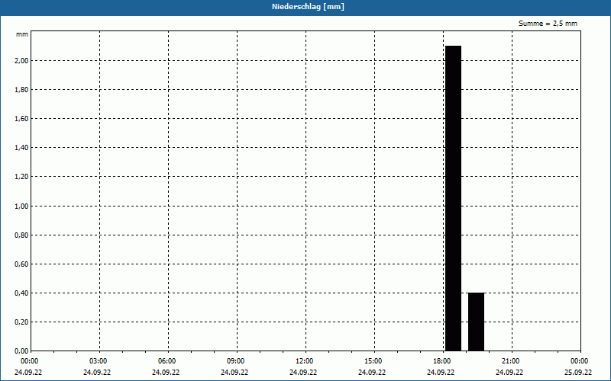Click the 15:00 time label
Viewport: 611px width, 381px height.
(373, 361)
